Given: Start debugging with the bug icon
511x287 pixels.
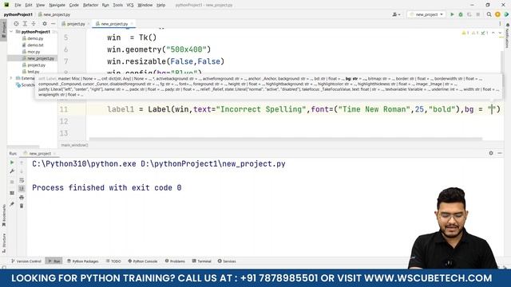Looking at the screenshot, I should pos(461,14).
